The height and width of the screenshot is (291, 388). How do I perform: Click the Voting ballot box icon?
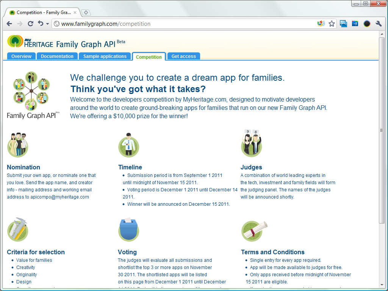tap(128, 230)
